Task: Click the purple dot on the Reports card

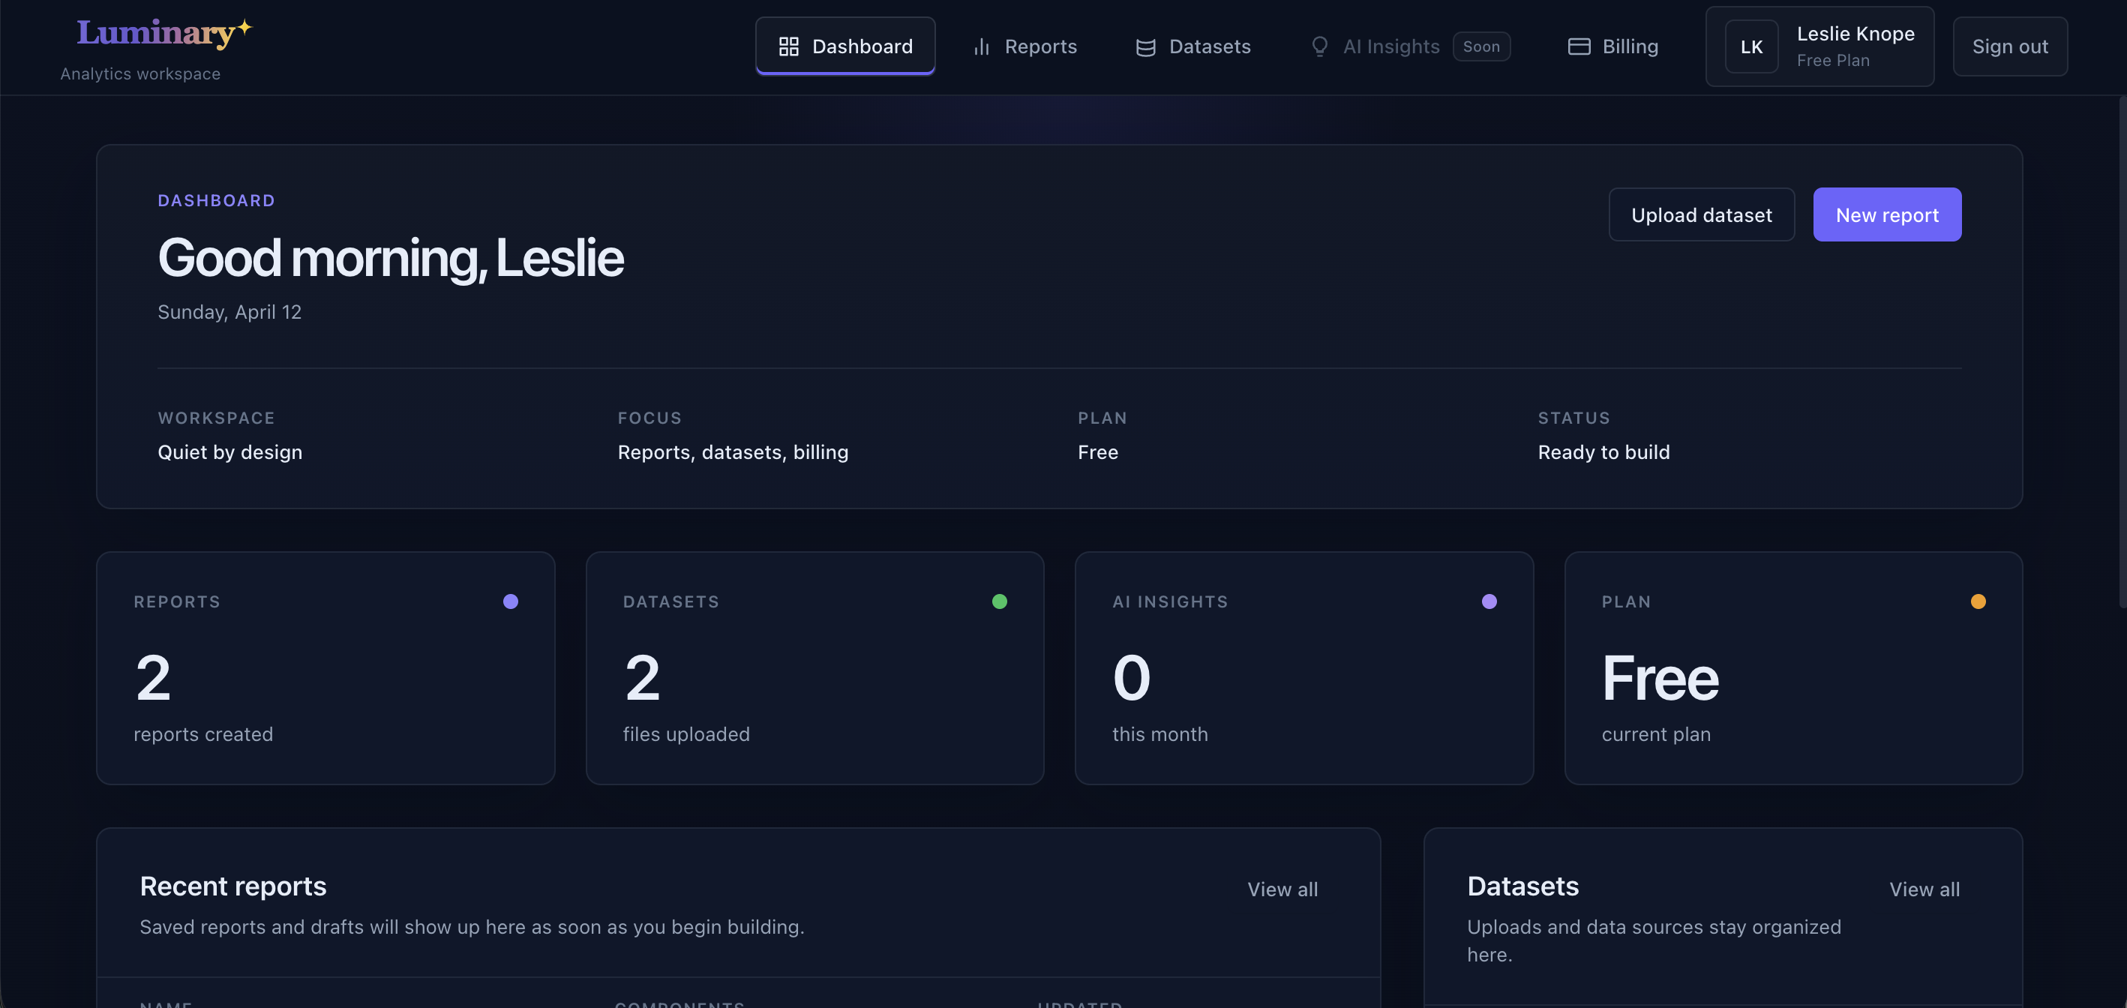Action: (511, 601)
